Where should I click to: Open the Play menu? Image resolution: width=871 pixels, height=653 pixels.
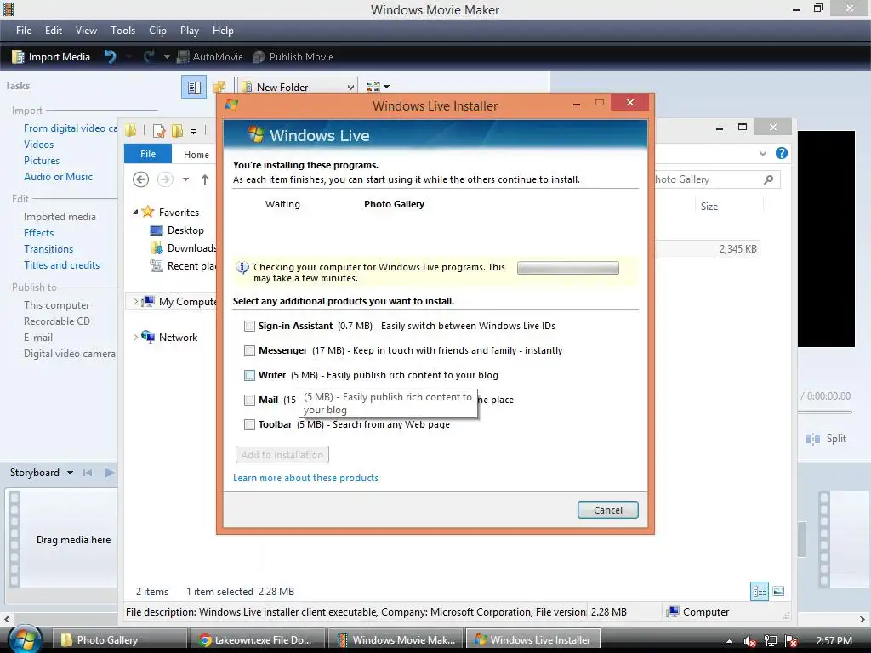pyautogui.click(x=190, y=31)
